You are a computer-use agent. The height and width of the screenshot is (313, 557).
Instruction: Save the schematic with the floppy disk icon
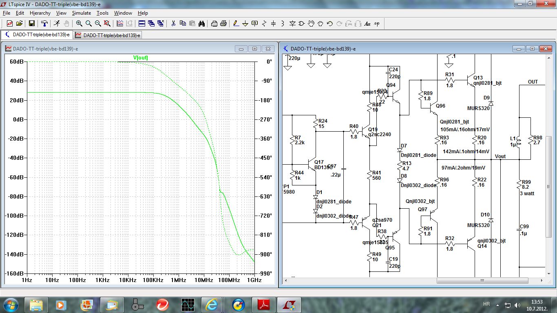(x=32, y=24)
